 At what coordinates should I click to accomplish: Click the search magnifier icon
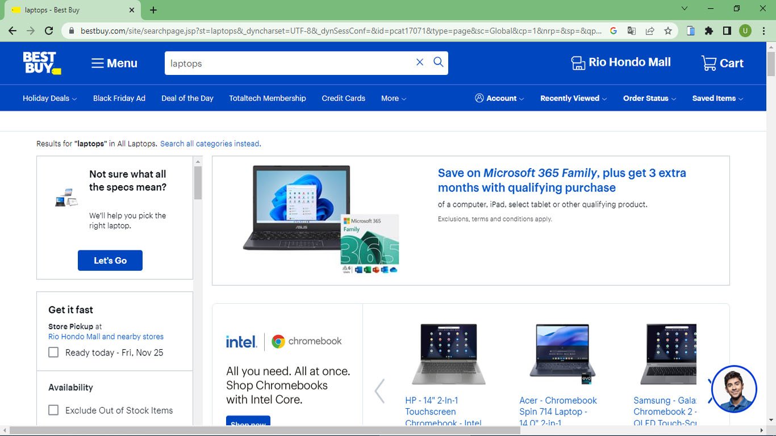point(439,62)
